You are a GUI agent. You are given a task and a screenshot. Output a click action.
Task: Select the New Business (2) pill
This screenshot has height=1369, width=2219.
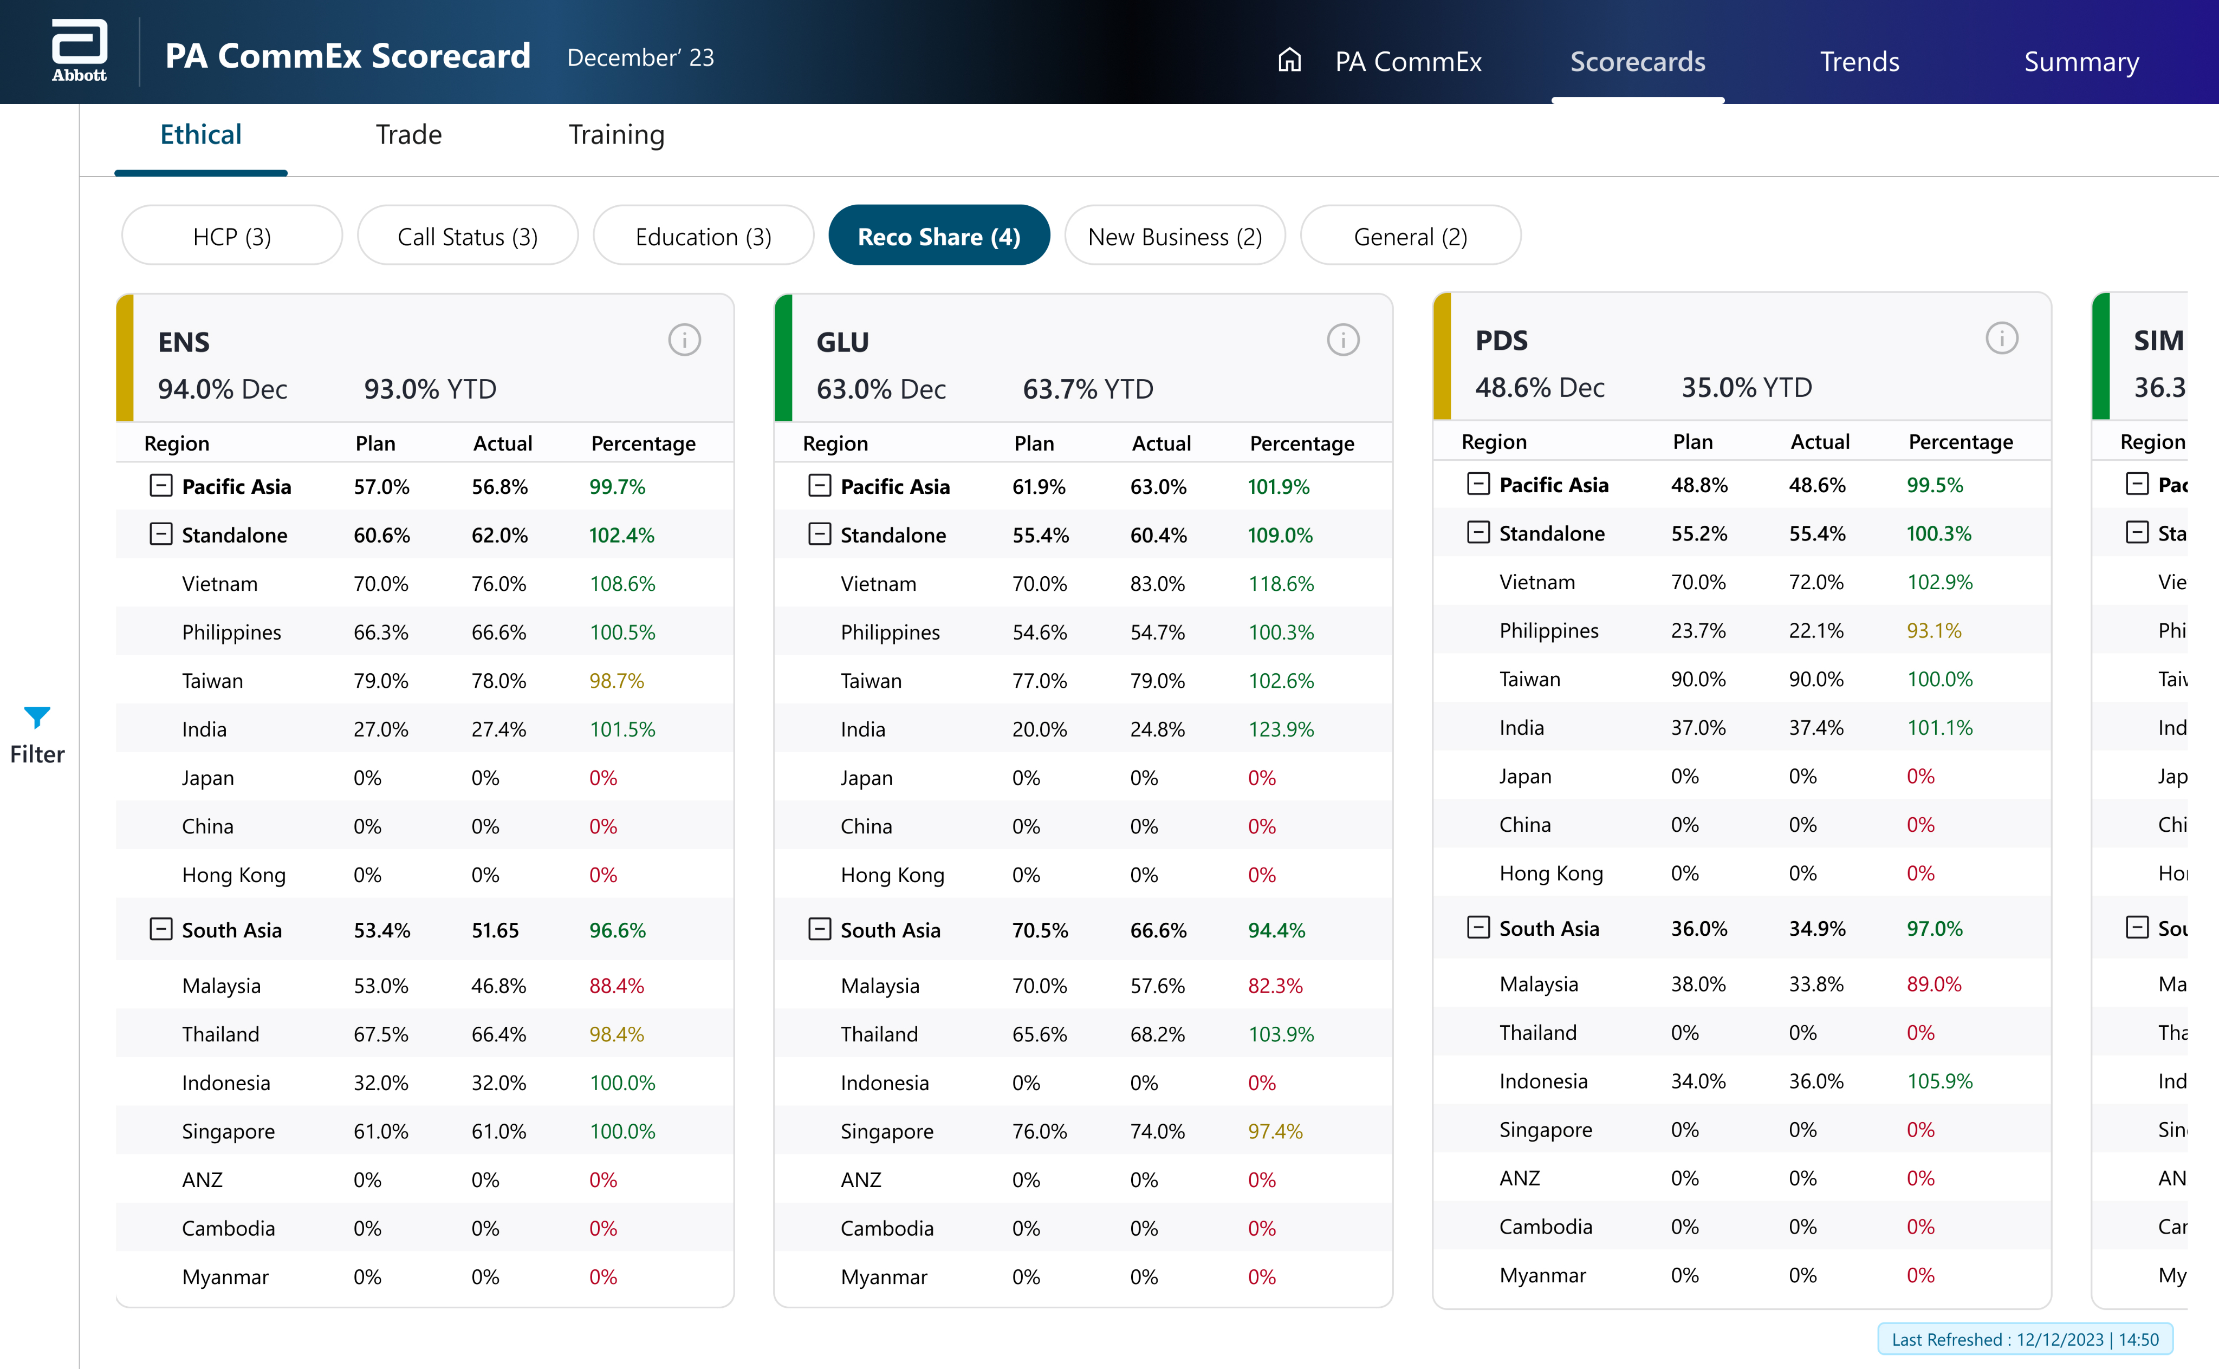tap(1174, 236)
